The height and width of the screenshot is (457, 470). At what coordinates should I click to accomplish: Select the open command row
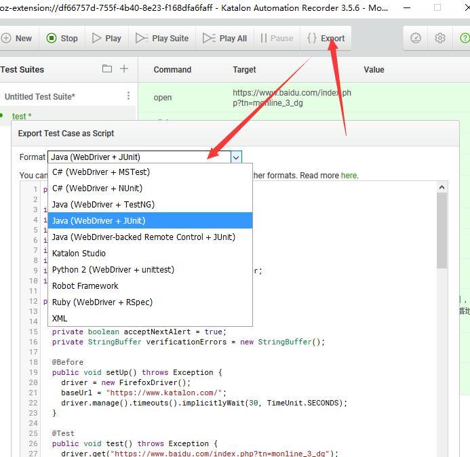point(304,98)
